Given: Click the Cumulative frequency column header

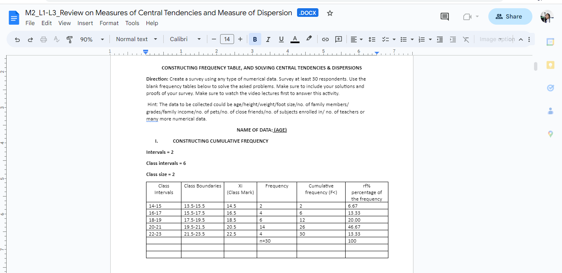Looking at the screenshot, I should click(321, 192).
